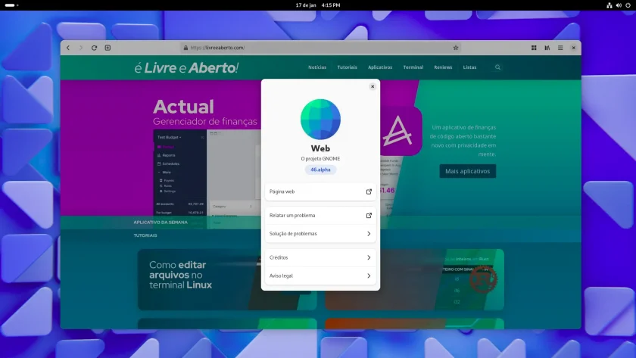The image size is (636, 358).
Task: Expand Solução de problemas row
Action: click(x=320, y=234)
